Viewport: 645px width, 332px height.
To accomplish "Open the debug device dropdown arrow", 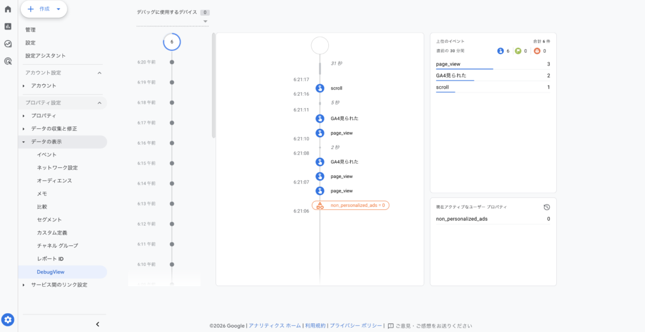I will click(x=206, y=21).
